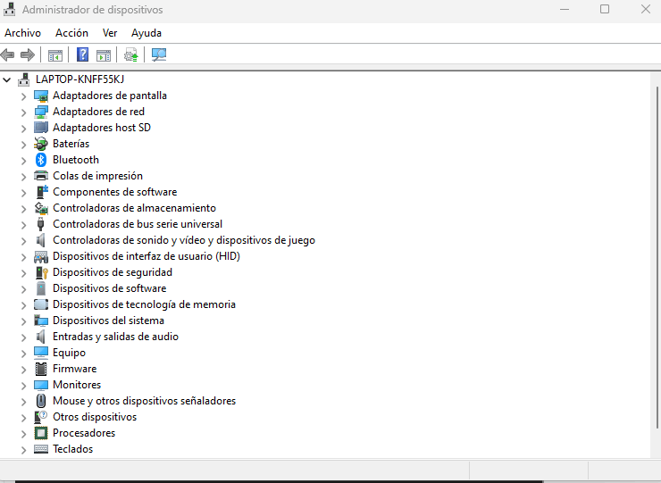Open the Ayuda menu
Screen dimensions: 661x483
(146, 33)
